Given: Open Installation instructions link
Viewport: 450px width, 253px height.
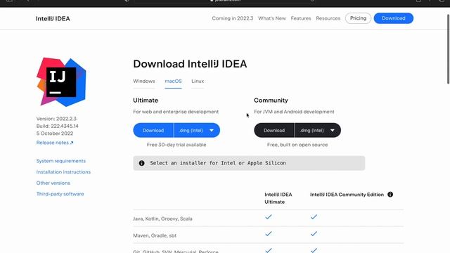Looking at the screenshot, I should [x=63, y=171].
